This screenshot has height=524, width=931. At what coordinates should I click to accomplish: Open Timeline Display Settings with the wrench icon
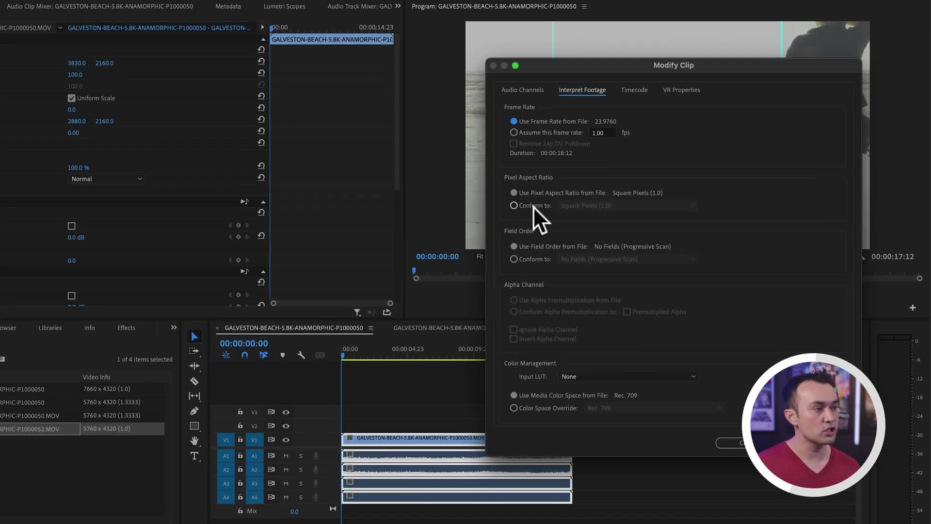301,355
